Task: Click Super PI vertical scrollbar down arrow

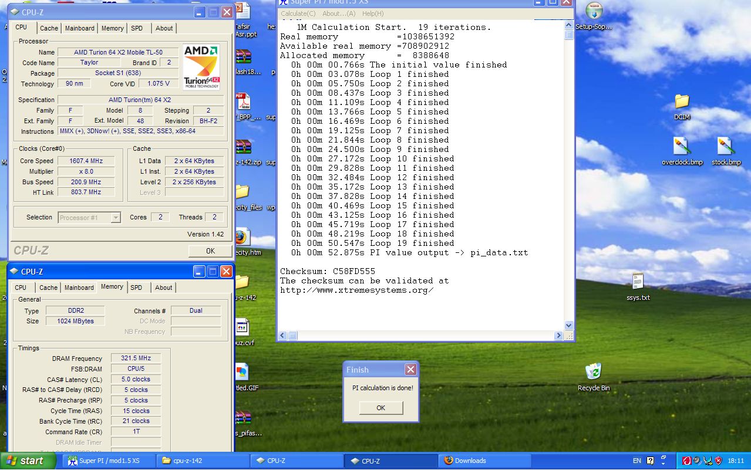Action: pyautogui.click(x=568, y=326)
